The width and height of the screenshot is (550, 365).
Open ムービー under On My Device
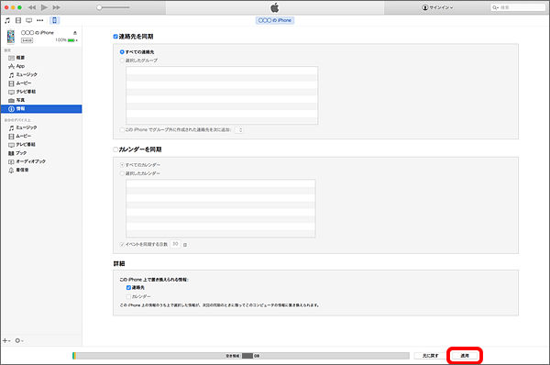(x=20, y=136)
